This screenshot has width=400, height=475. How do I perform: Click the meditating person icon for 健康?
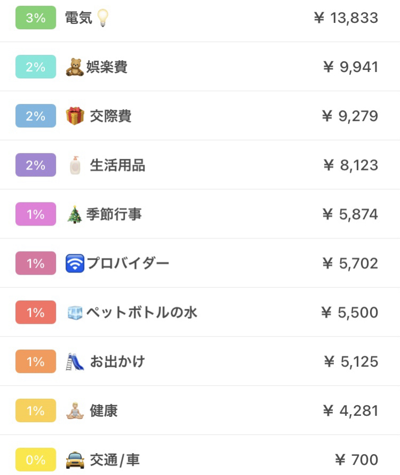coord(75,411)
